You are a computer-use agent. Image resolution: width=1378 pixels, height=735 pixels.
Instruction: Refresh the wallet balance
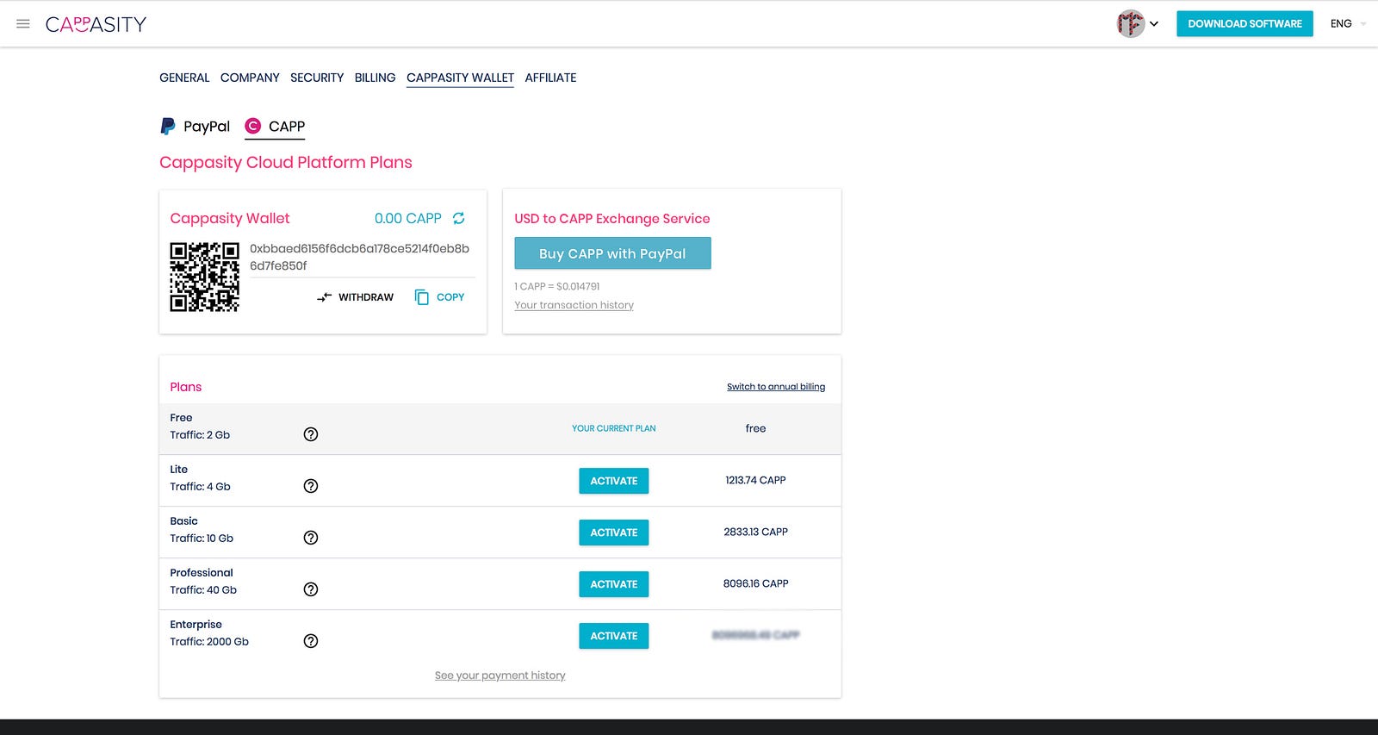click(x=459, y=219)
